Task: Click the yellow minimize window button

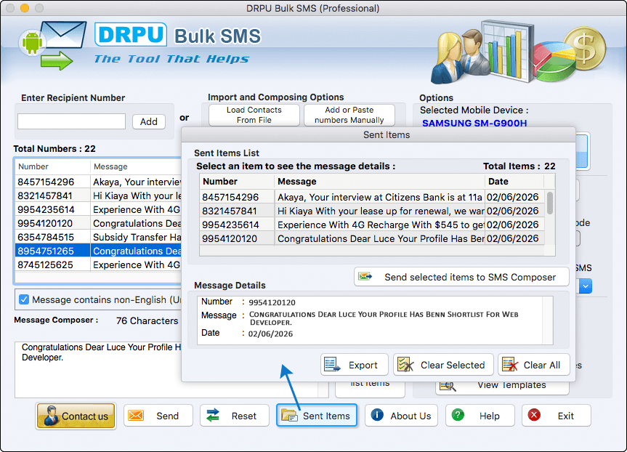Action: coord(25,8)
